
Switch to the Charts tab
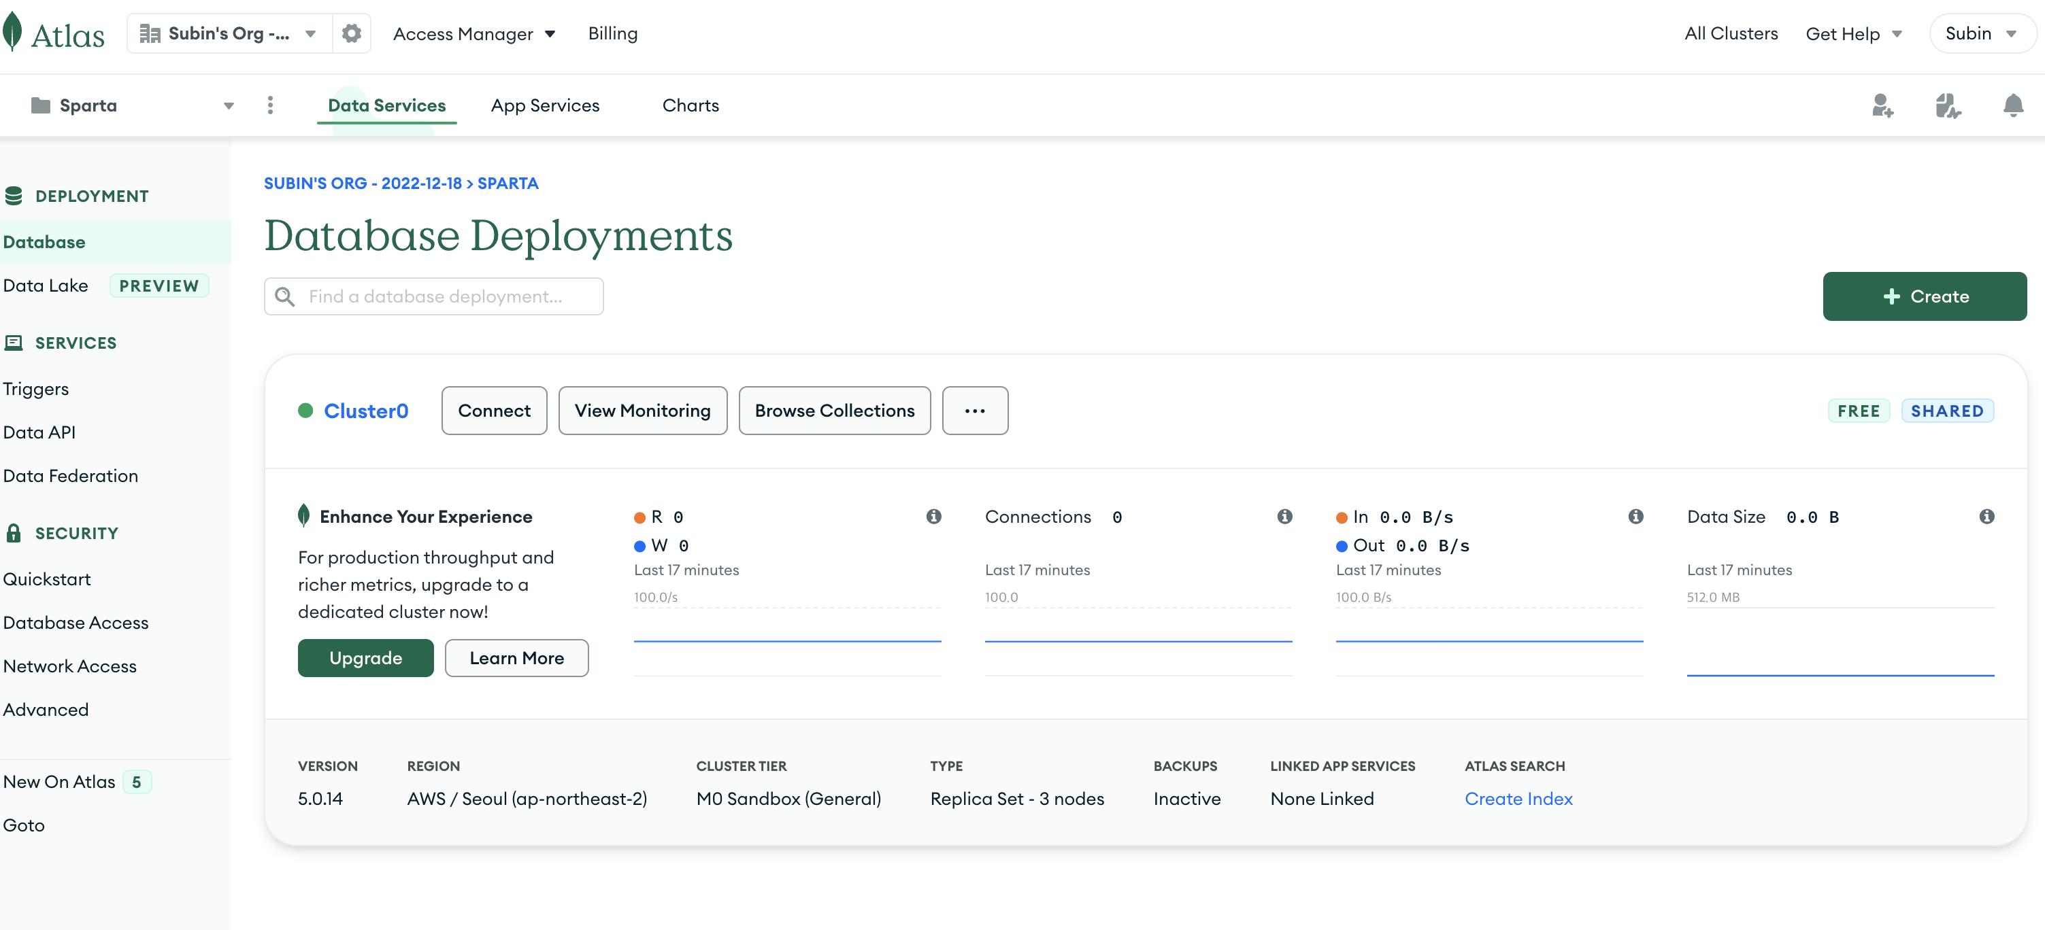pos(691,105)
